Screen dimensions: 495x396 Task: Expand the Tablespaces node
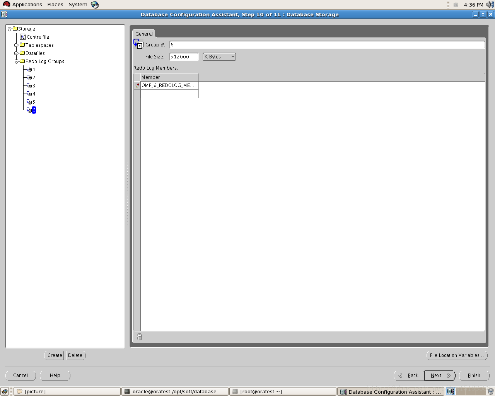tap(16, 45)
